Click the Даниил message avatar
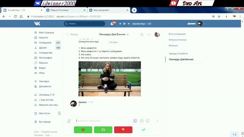Image resolution: width=244 pixels, height=137 pixels. pyautogui.click(x=74, y=104)
